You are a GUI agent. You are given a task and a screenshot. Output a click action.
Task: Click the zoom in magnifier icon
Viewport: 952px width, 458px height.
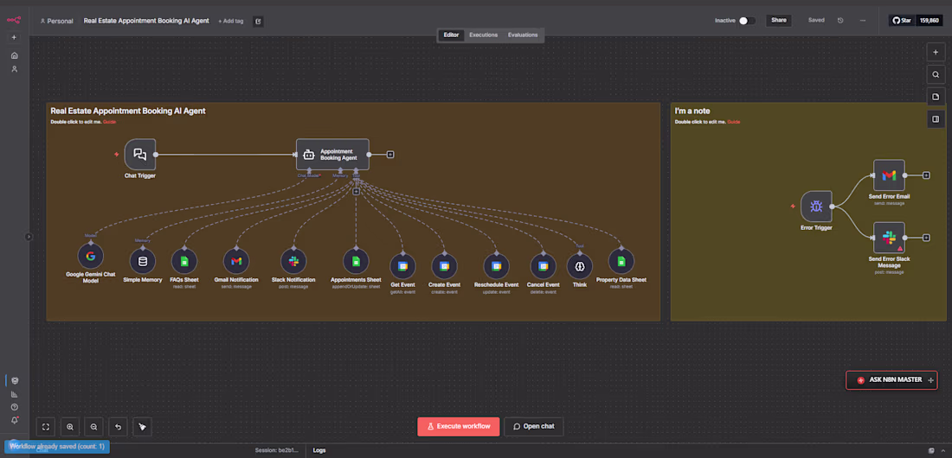[x=70, y=426]
